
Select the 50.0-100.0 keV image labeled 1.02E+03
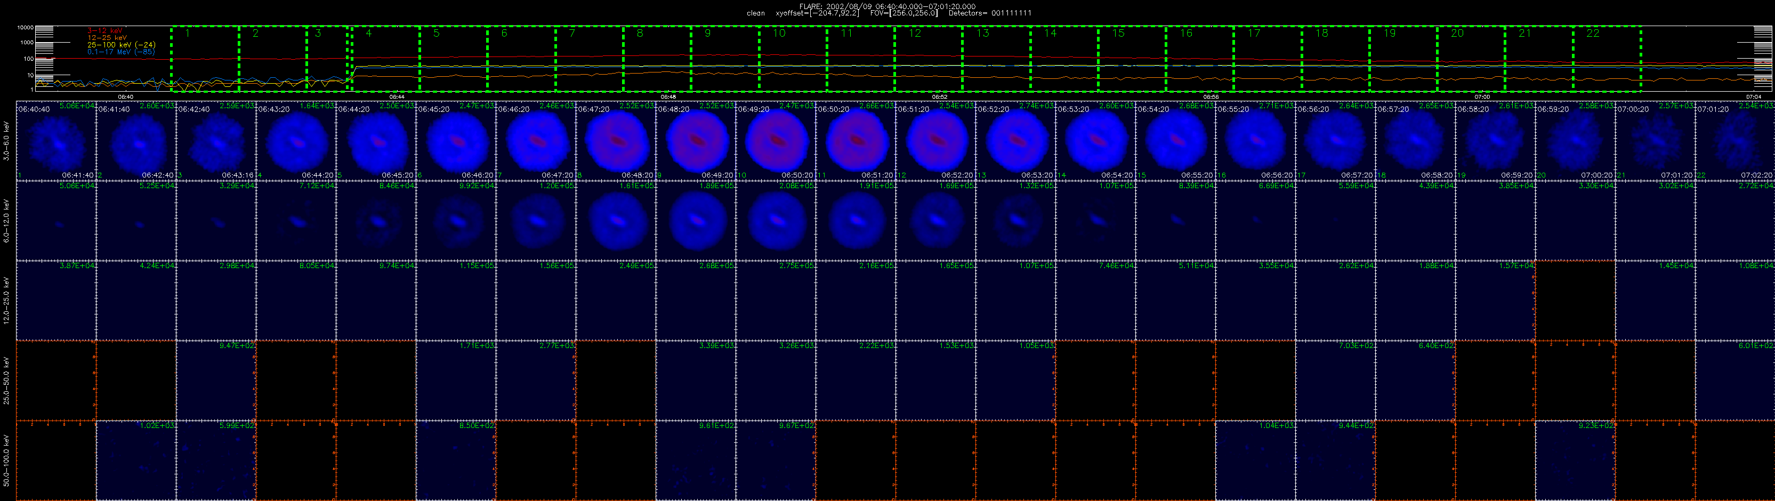click(x=136, y=460)
